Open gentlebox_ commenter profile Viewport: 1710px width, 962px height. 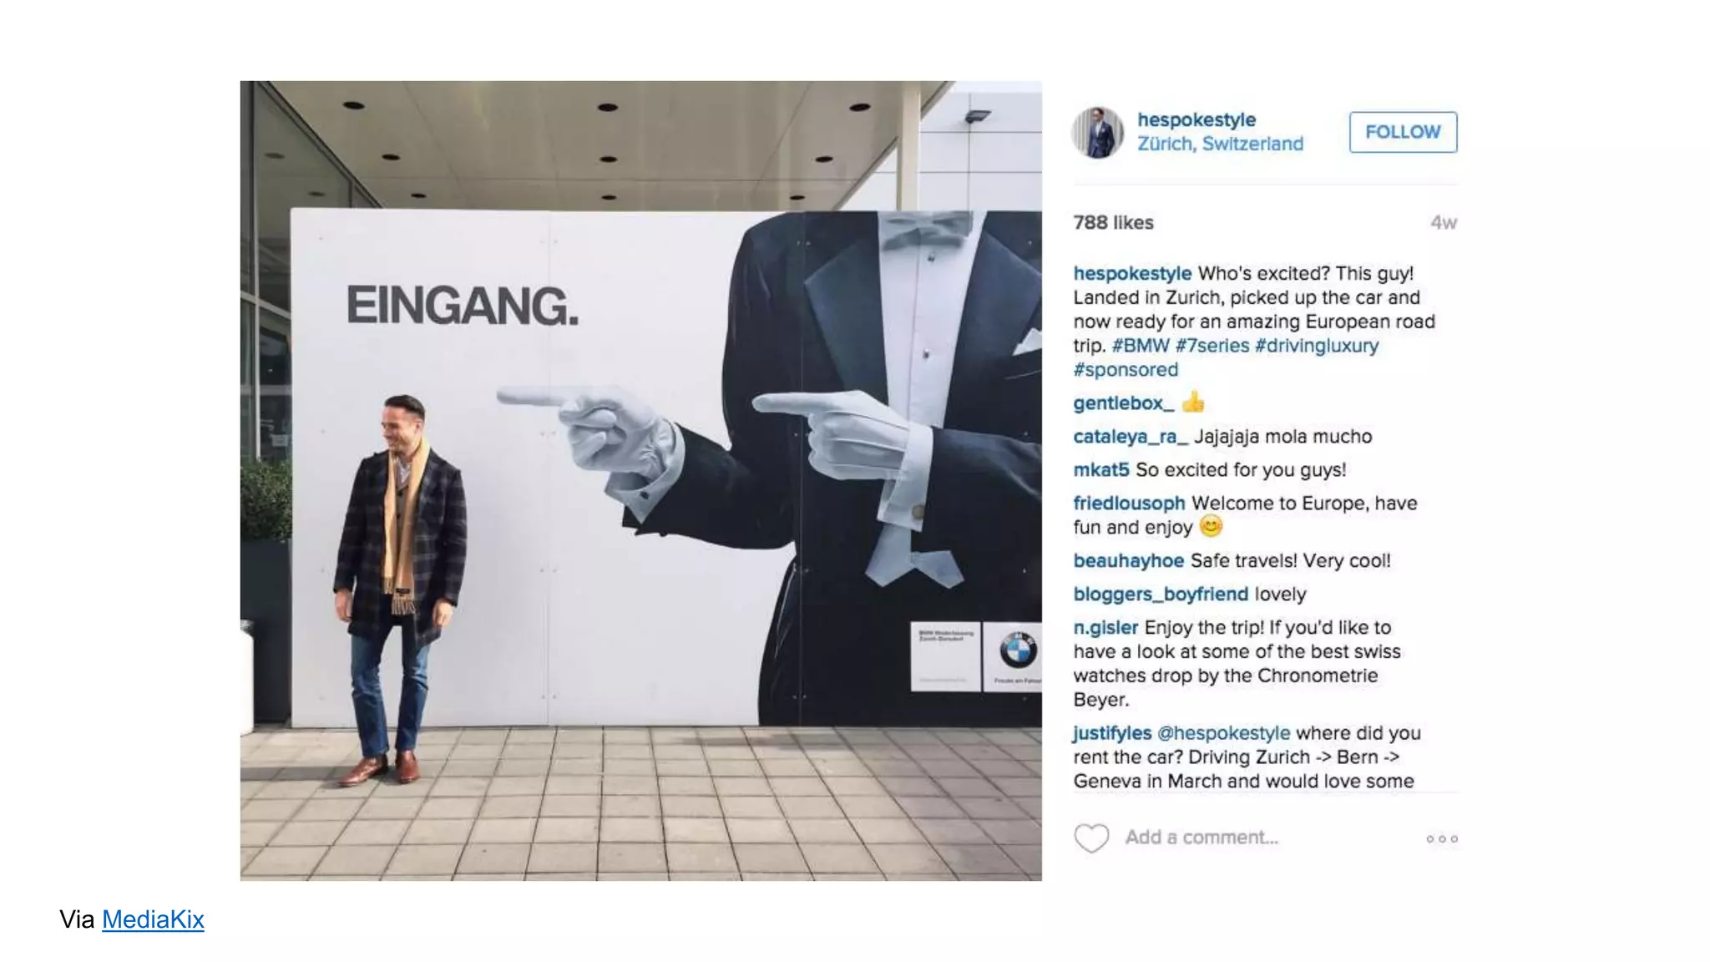[1123, 403]
